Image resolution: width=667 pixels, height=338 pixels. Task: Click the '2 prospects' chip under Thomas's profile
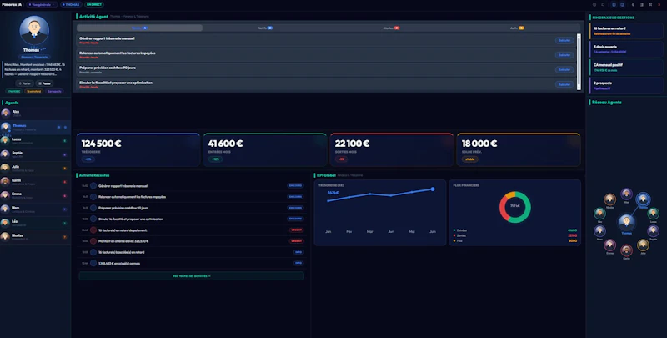54,91
